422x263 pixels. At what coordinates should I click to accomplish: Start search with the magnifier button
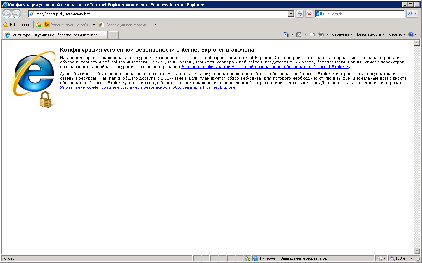(410, 14)
